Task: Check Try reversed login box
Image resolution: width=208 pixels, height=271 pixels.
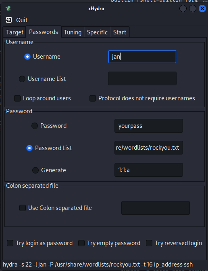Action: pyautogui.click(x=149, y=243)
